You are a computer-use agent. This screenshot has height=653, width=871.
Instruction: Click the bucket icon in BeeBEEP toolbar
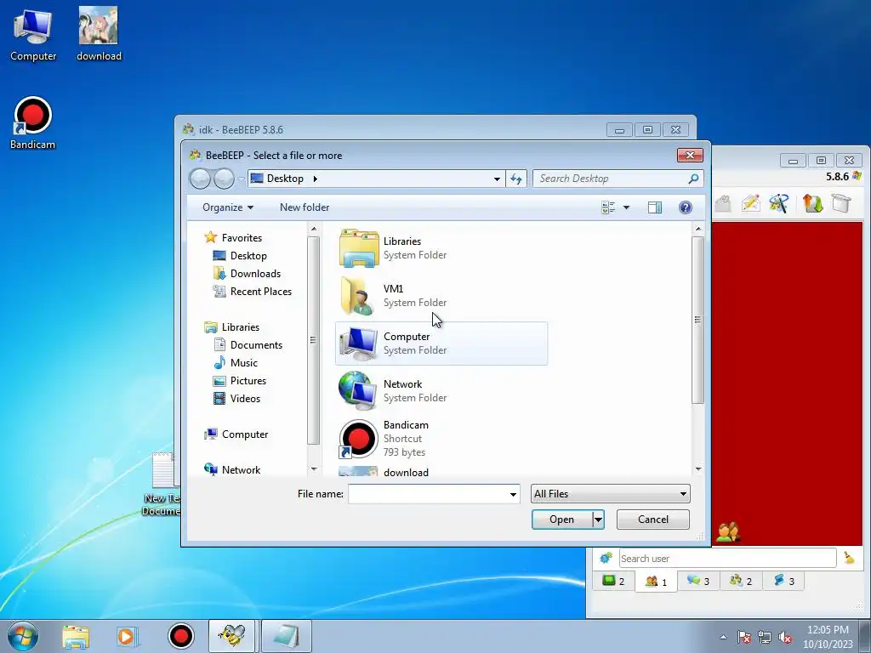(841, 203)
